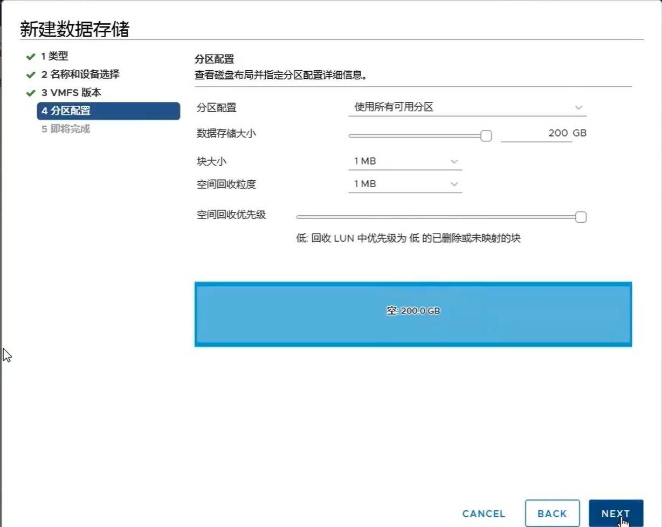Image resolution: width=662 pixels, height=527 pixels.
Task: Click the 数据存储大小 field showing 200
Action: 536,133
